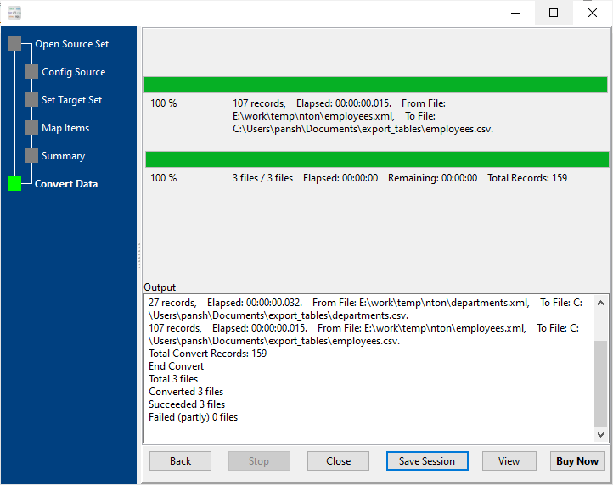Click the View button
The width and height of the screenshot is (613, 485).
click(x=509, y=461)
